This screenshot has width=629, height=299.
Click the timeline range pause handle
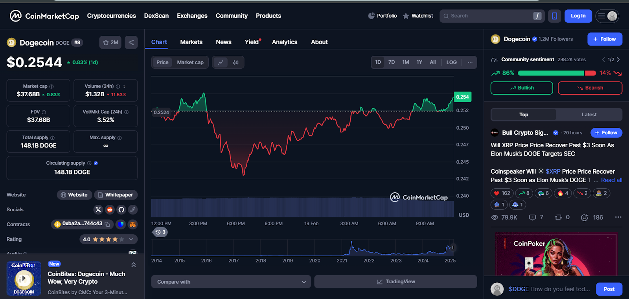click(453, 248)
